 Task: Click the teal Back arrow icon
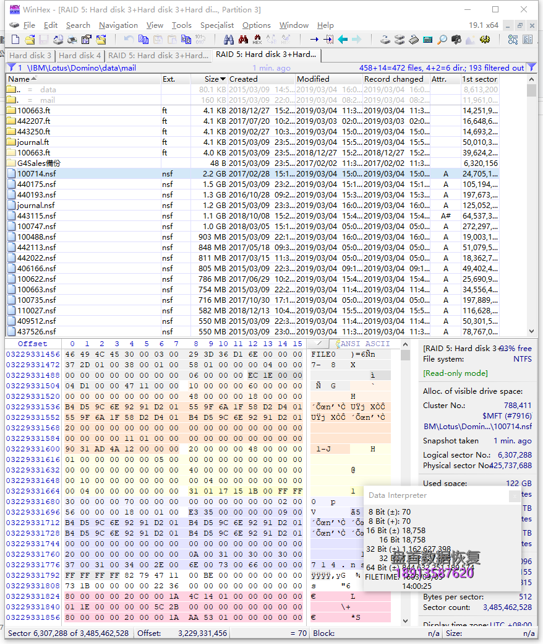[x=343, y=40]
